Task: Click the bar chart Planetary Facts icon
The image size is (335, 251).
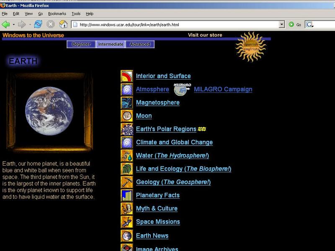Action: [127, 195]
